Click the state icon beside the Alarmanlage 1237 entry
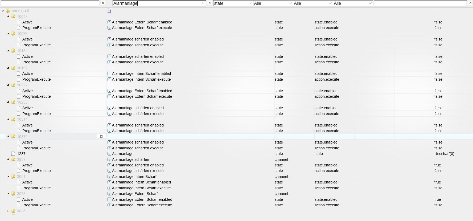 [x=109, y=154]
